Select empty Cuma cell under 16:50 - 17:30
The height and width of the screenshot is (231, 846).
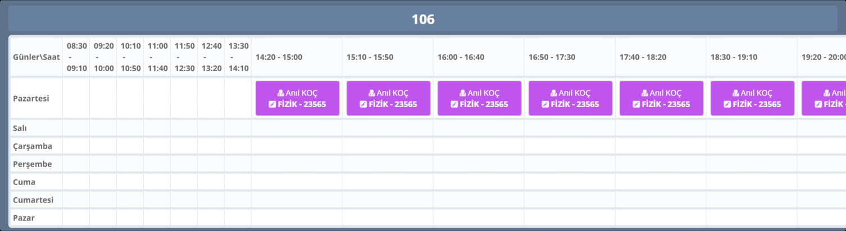[570, 182]
